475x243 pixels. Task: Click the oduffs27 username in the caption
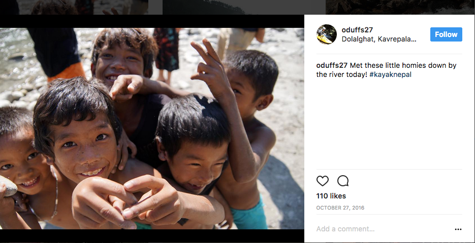(x=332, y=65)
